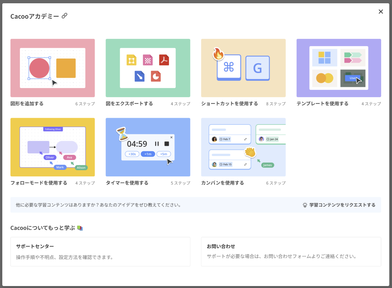Open the カンバンを使用する tutorial thumbnail
392x288 pixels.
point(243,147)
